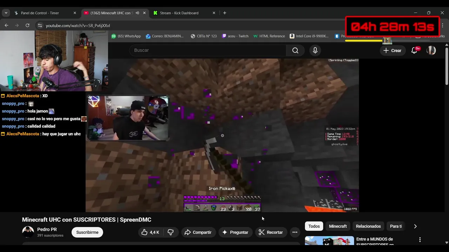Click scrollbar down arrow
The width and height of the screenshot is (449, 252).
(447, 242)
